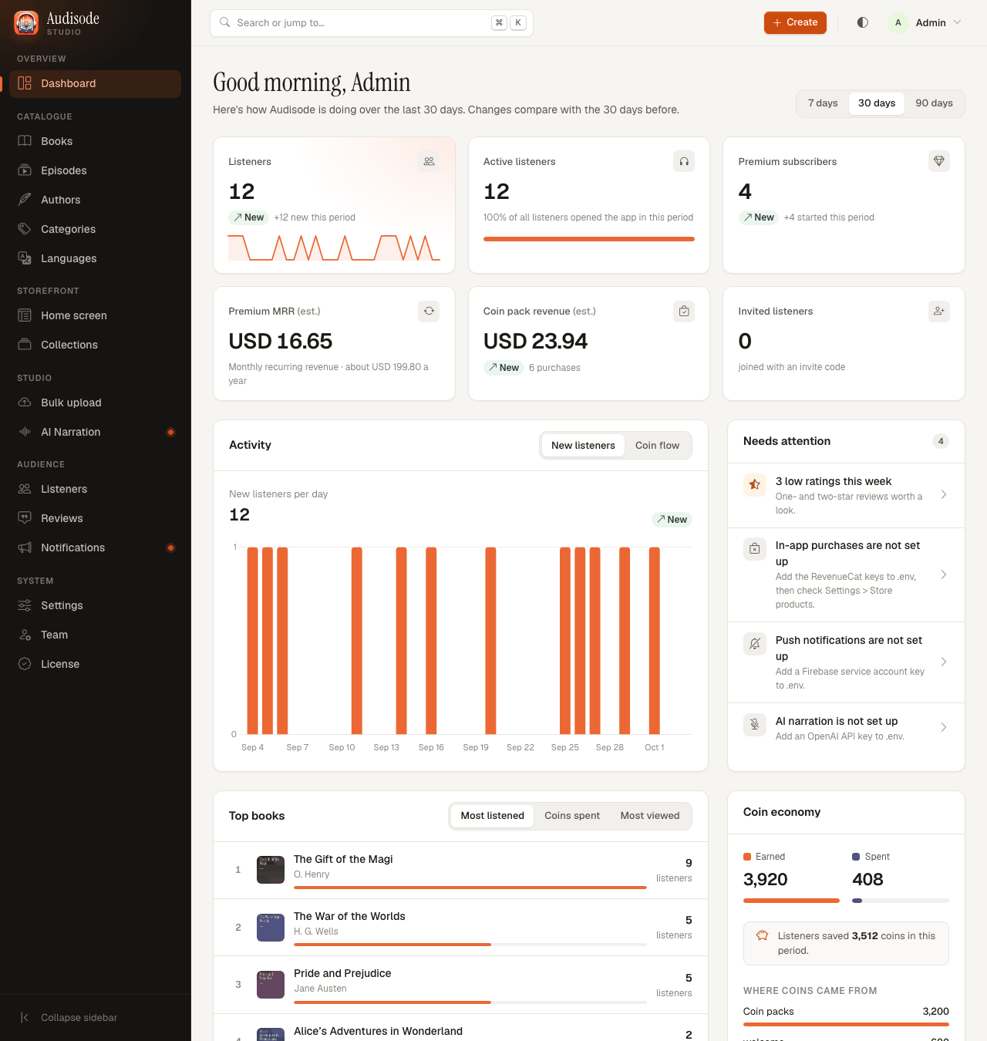Open Collections via its sidebar icon
Screen dimensions: 987x1041
(x=25, y=345)
